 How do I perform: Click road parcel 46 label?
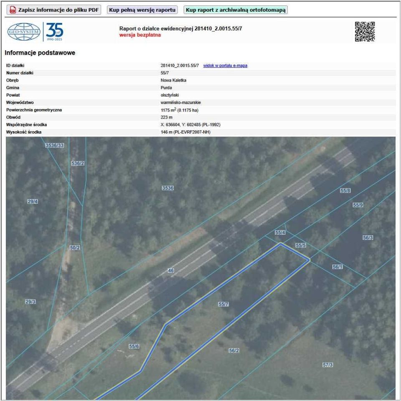pos(171,270)
